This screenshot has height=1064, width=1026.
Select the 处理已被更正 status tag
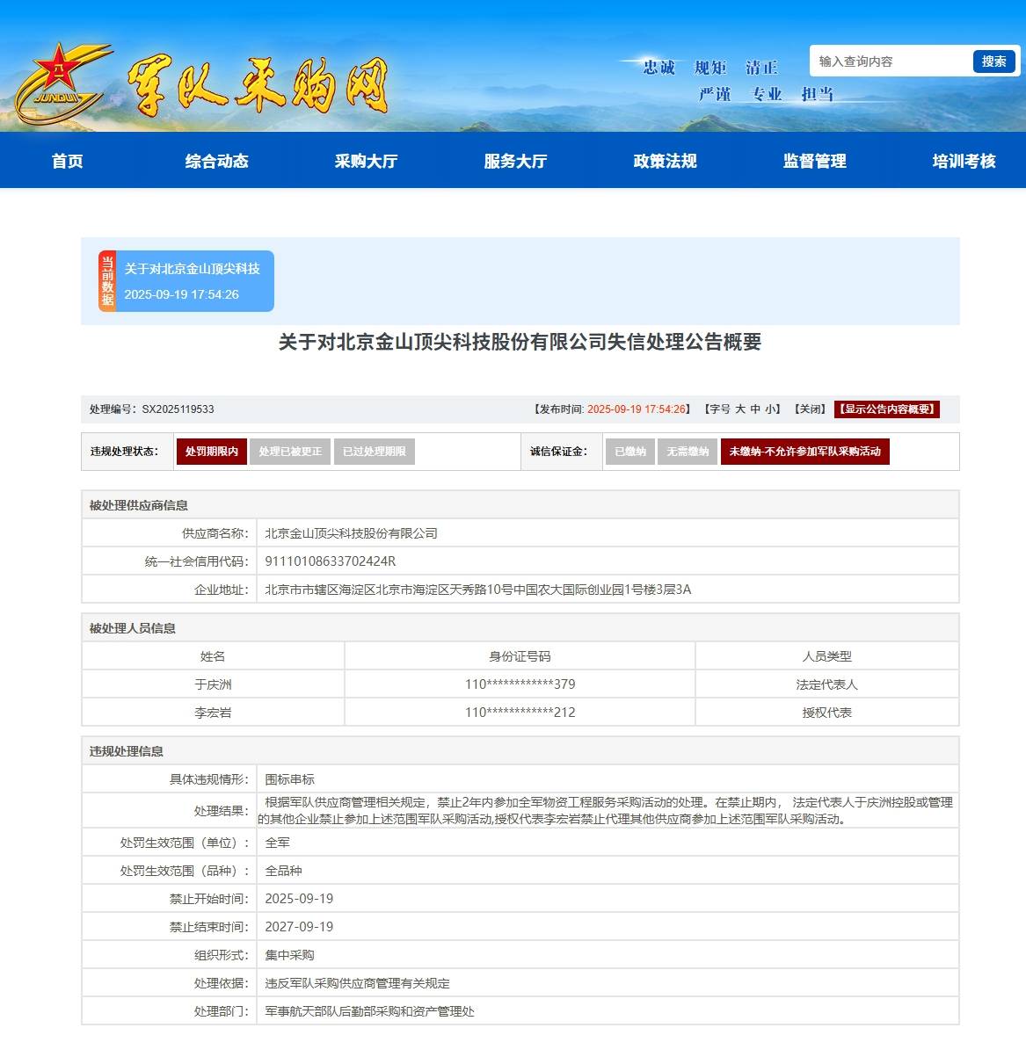[290, 452]
